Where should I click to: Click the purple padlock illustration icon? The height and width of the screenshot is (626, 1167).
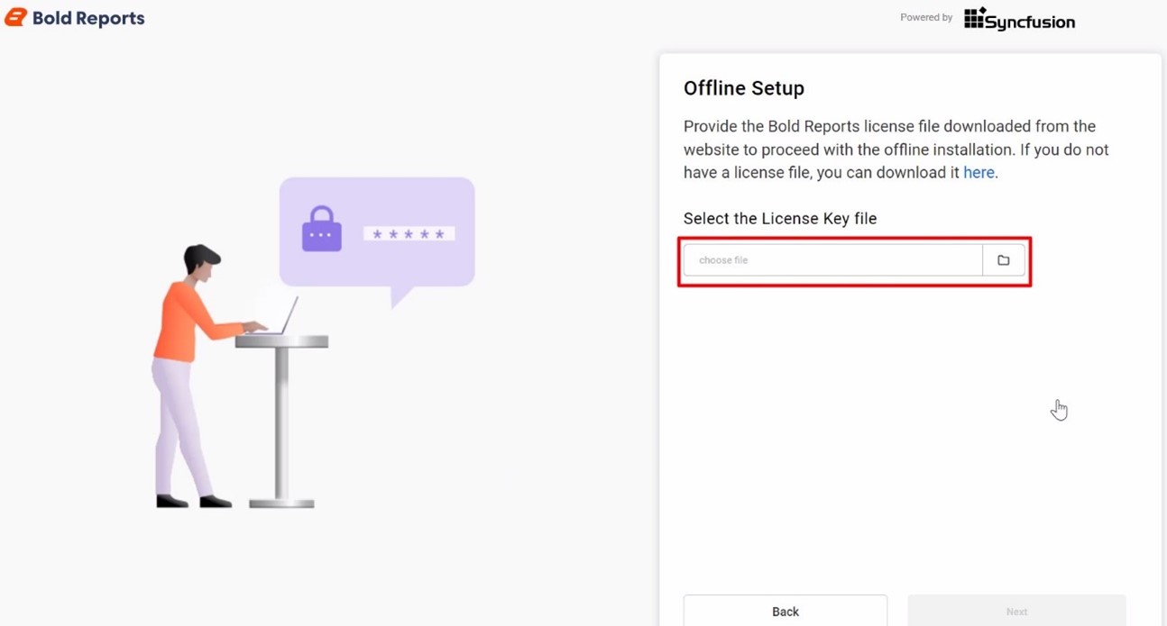322,229
